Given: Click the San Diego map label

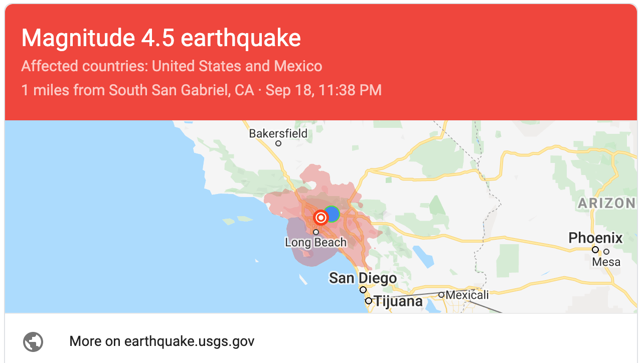Looking at the screenshot, I should click(x=363, y=278).
